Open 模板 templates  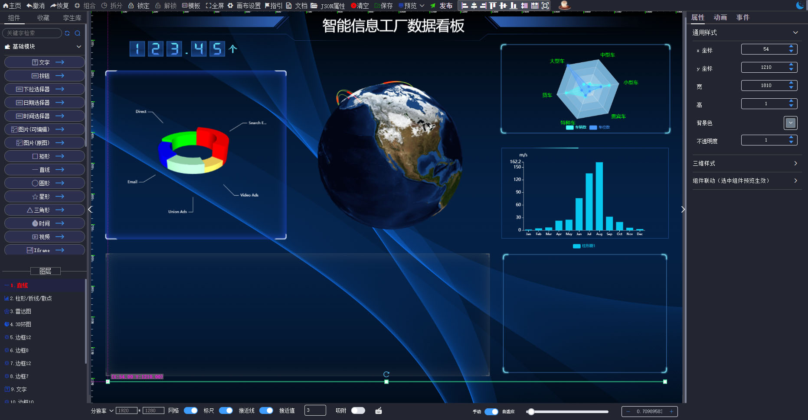click(x=191, y=6)
